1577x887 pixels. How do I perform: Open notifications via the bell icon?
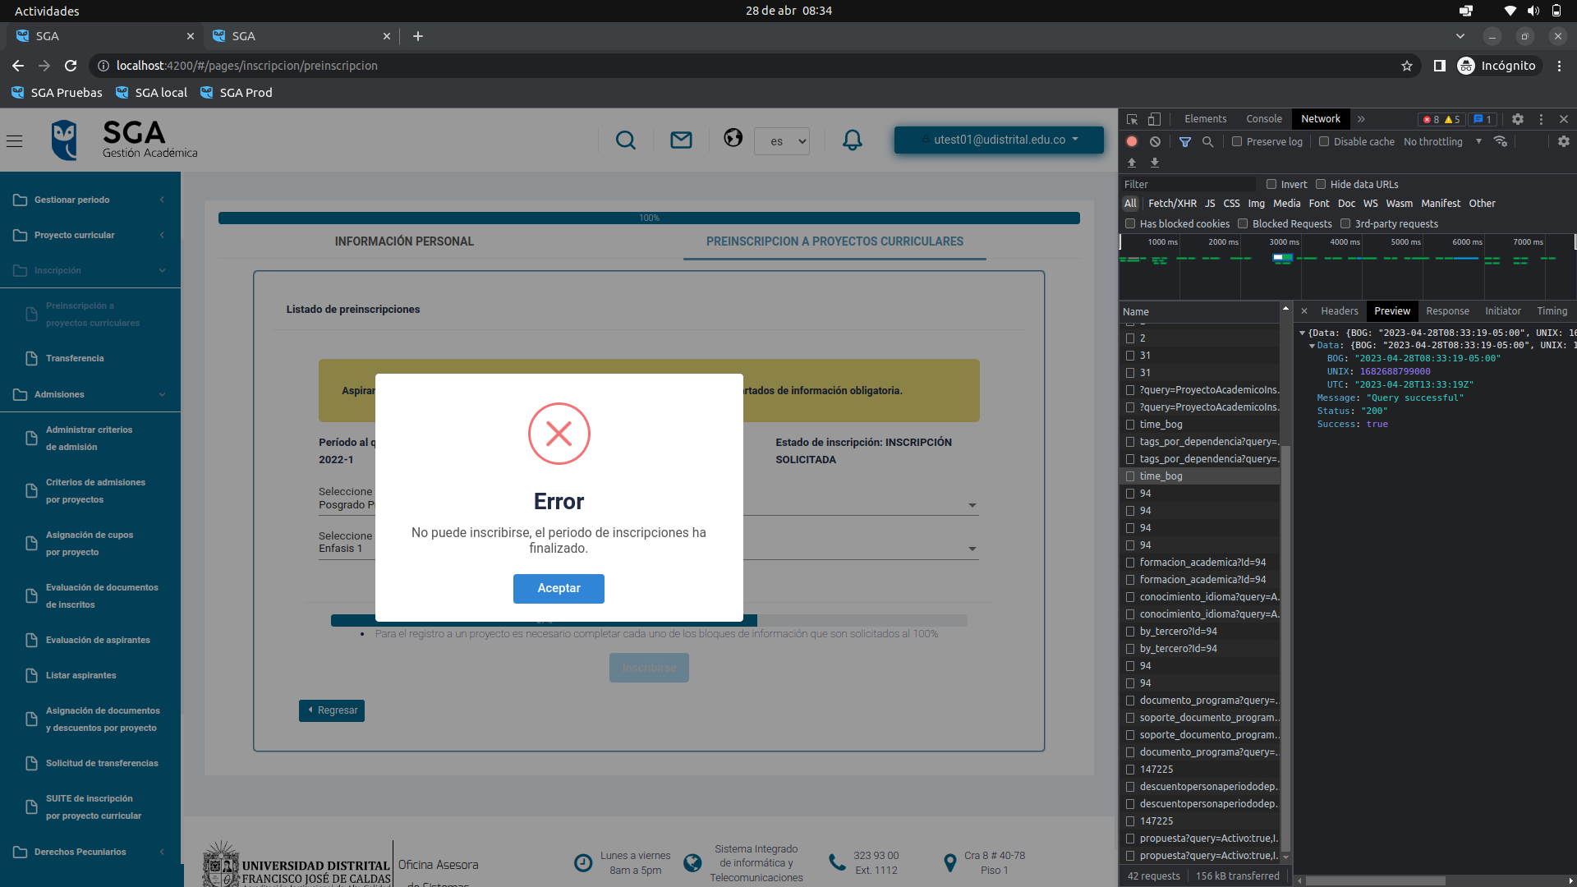point(852,140)
